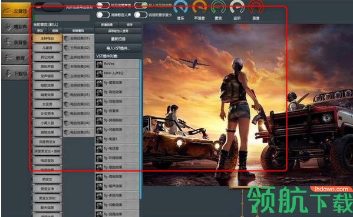Select the 主持电台 effect category

(47, 38)
